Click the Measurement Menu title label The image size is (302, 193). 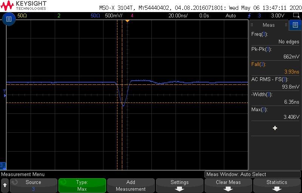pyautogui.click(x=23, y=175)
